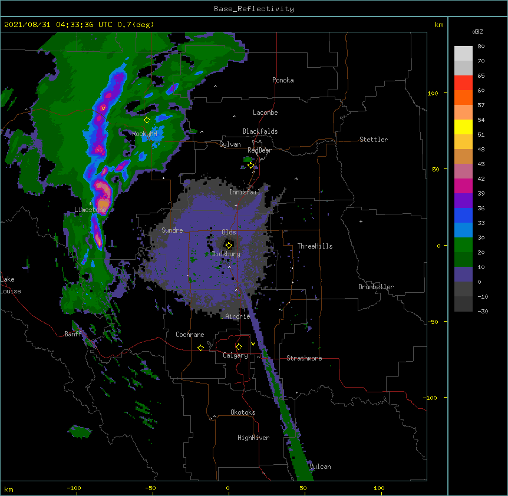Screen dimensions: 508x496
Task: Click the ThreeHills city label
Action: 315,246
